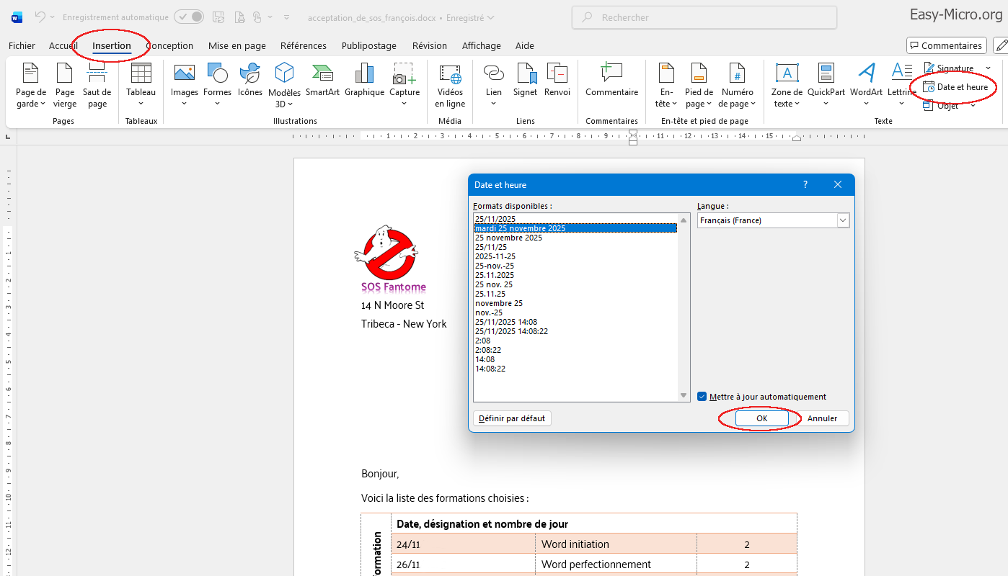
Task: Expand the Langue combo box
Action: click(x=843, y=220)
